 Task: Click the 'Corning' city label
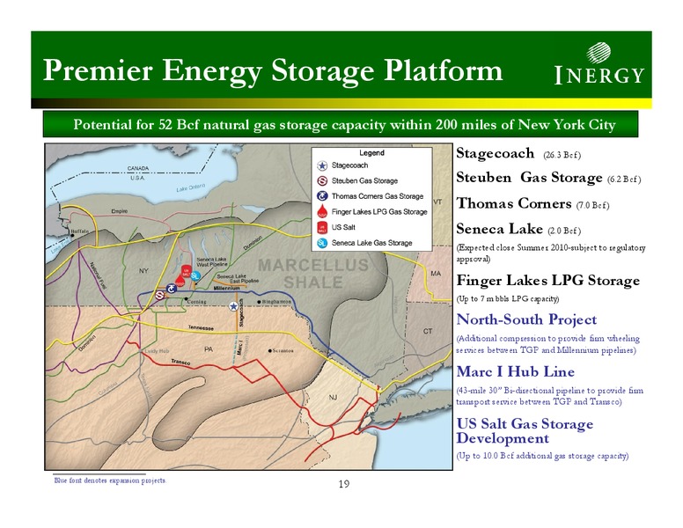click(197, 302)
